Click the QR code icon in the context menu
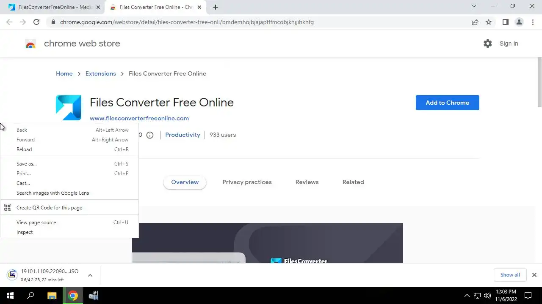Image resolution: width=542 pixels, height=304 pixels. pos(8,207)
